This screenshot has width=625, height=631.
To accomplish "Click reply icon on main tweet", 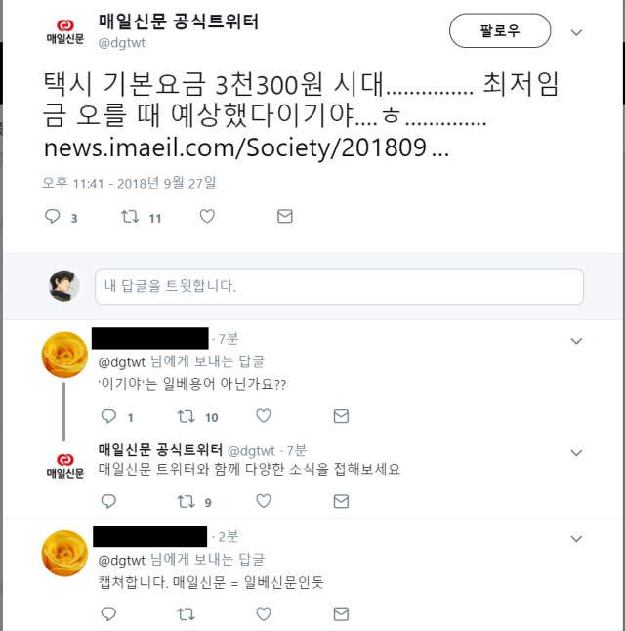I will 53,217.
